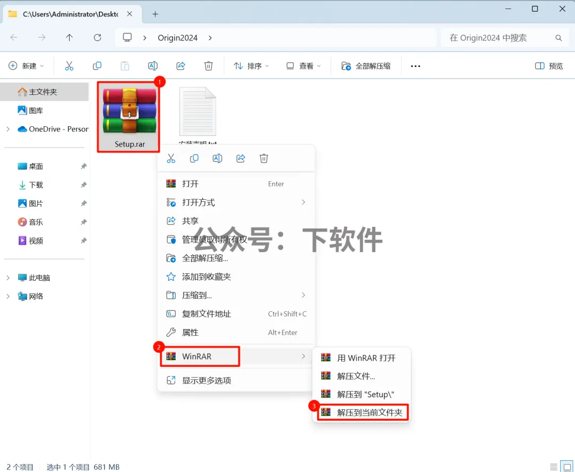575x472 pixels.
Task: Open Desktop (桌面) in sidebar
Action: point(44,166)
